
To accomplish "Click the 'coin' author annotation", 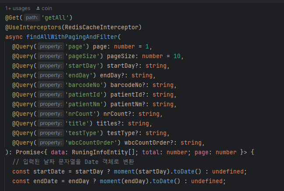I will 47,8.
